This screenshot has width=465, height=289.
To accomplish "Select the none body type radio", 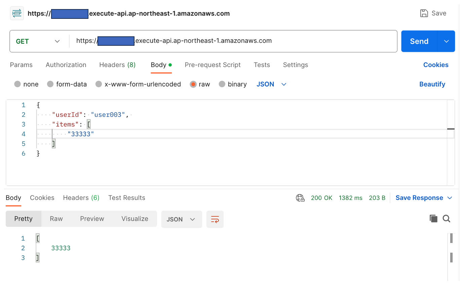I will [x=17, y=84].
